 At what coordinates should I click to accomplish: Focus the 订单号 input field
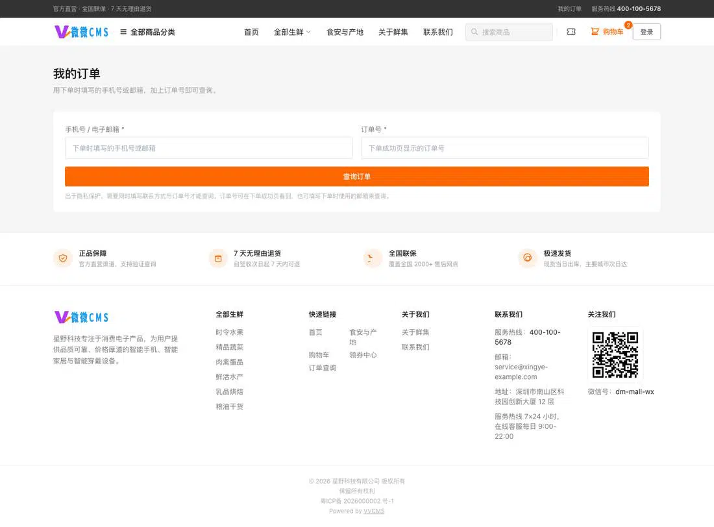[504, 148]
